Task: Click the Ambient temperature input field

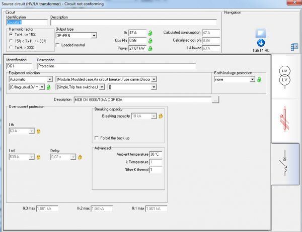Action: tap(155, 154)
